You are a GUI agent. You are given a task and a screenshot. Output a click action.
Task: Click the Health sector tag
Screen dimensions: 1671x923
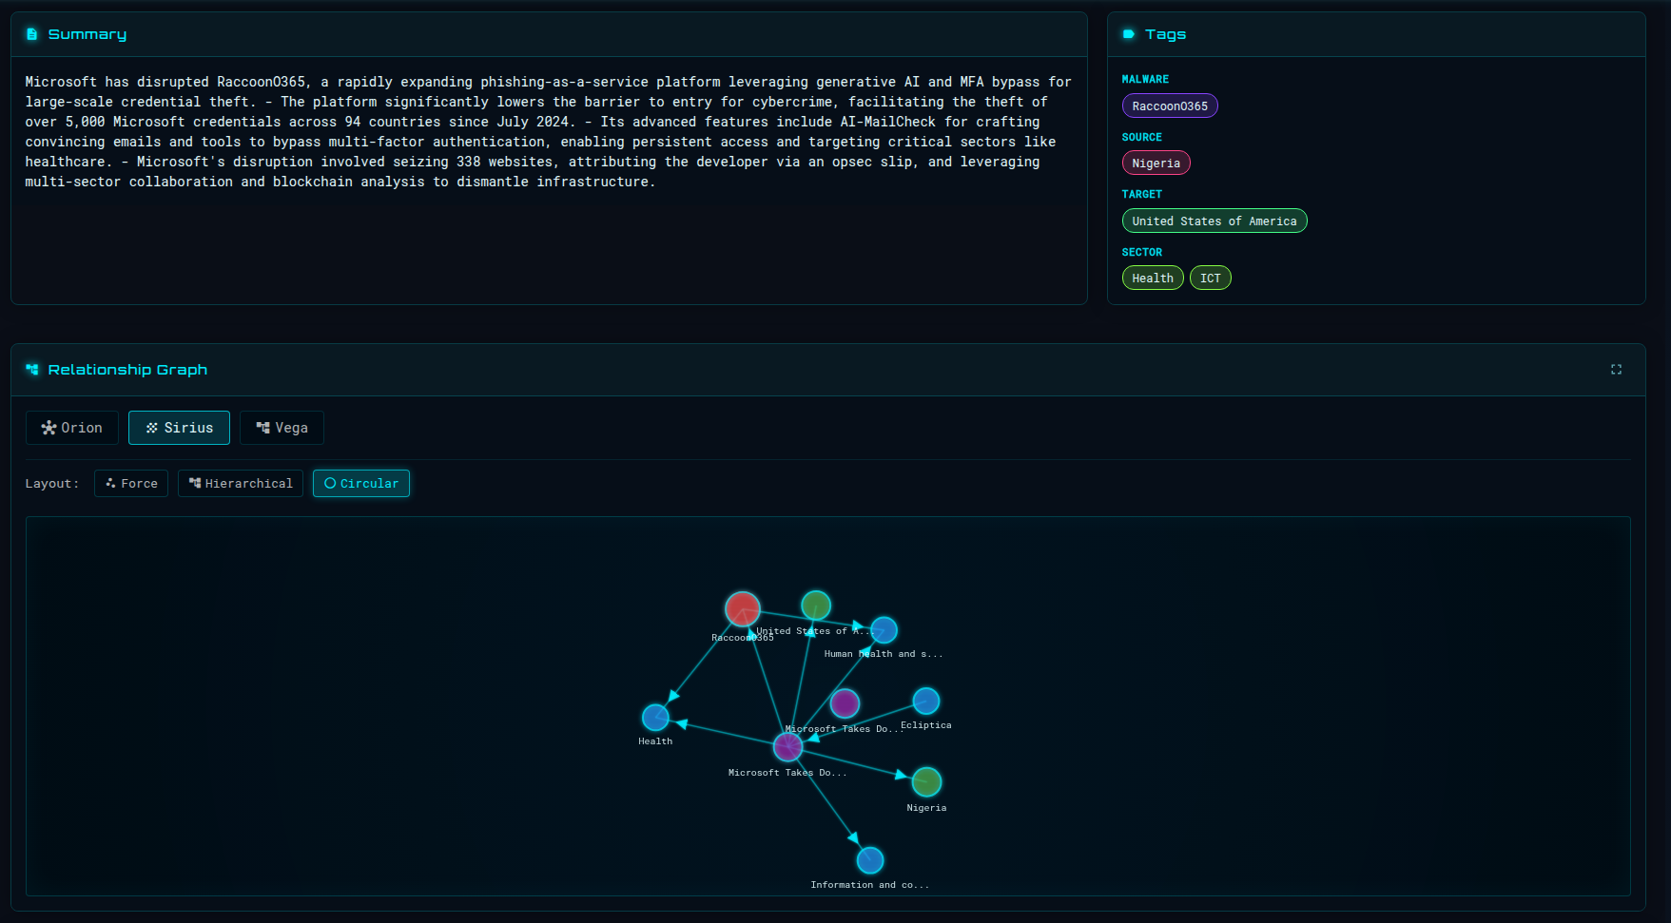pos(1153,279)
